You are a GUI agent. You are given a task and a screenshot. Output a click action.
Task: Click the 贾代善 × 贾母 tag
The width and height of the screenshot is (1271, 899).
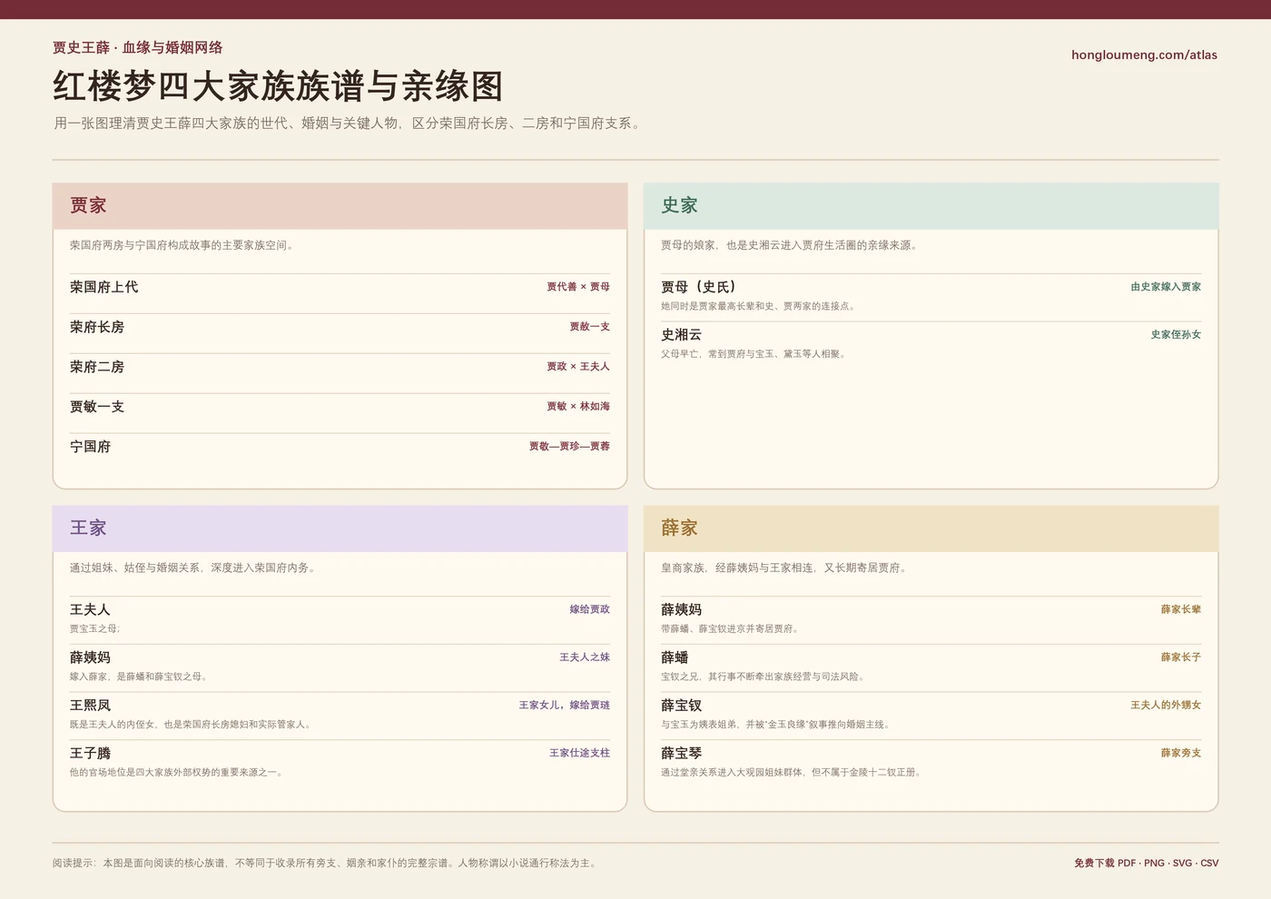(578, 287)
